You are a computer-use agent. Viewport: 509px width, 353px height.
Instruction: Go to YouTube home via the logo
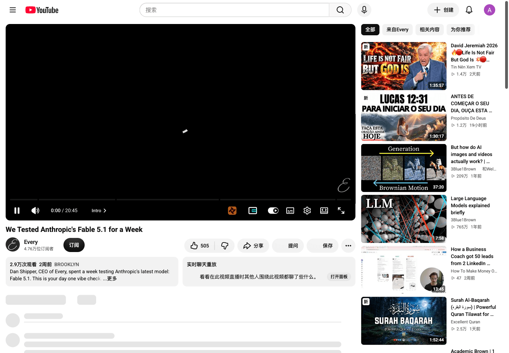point(42,10)
